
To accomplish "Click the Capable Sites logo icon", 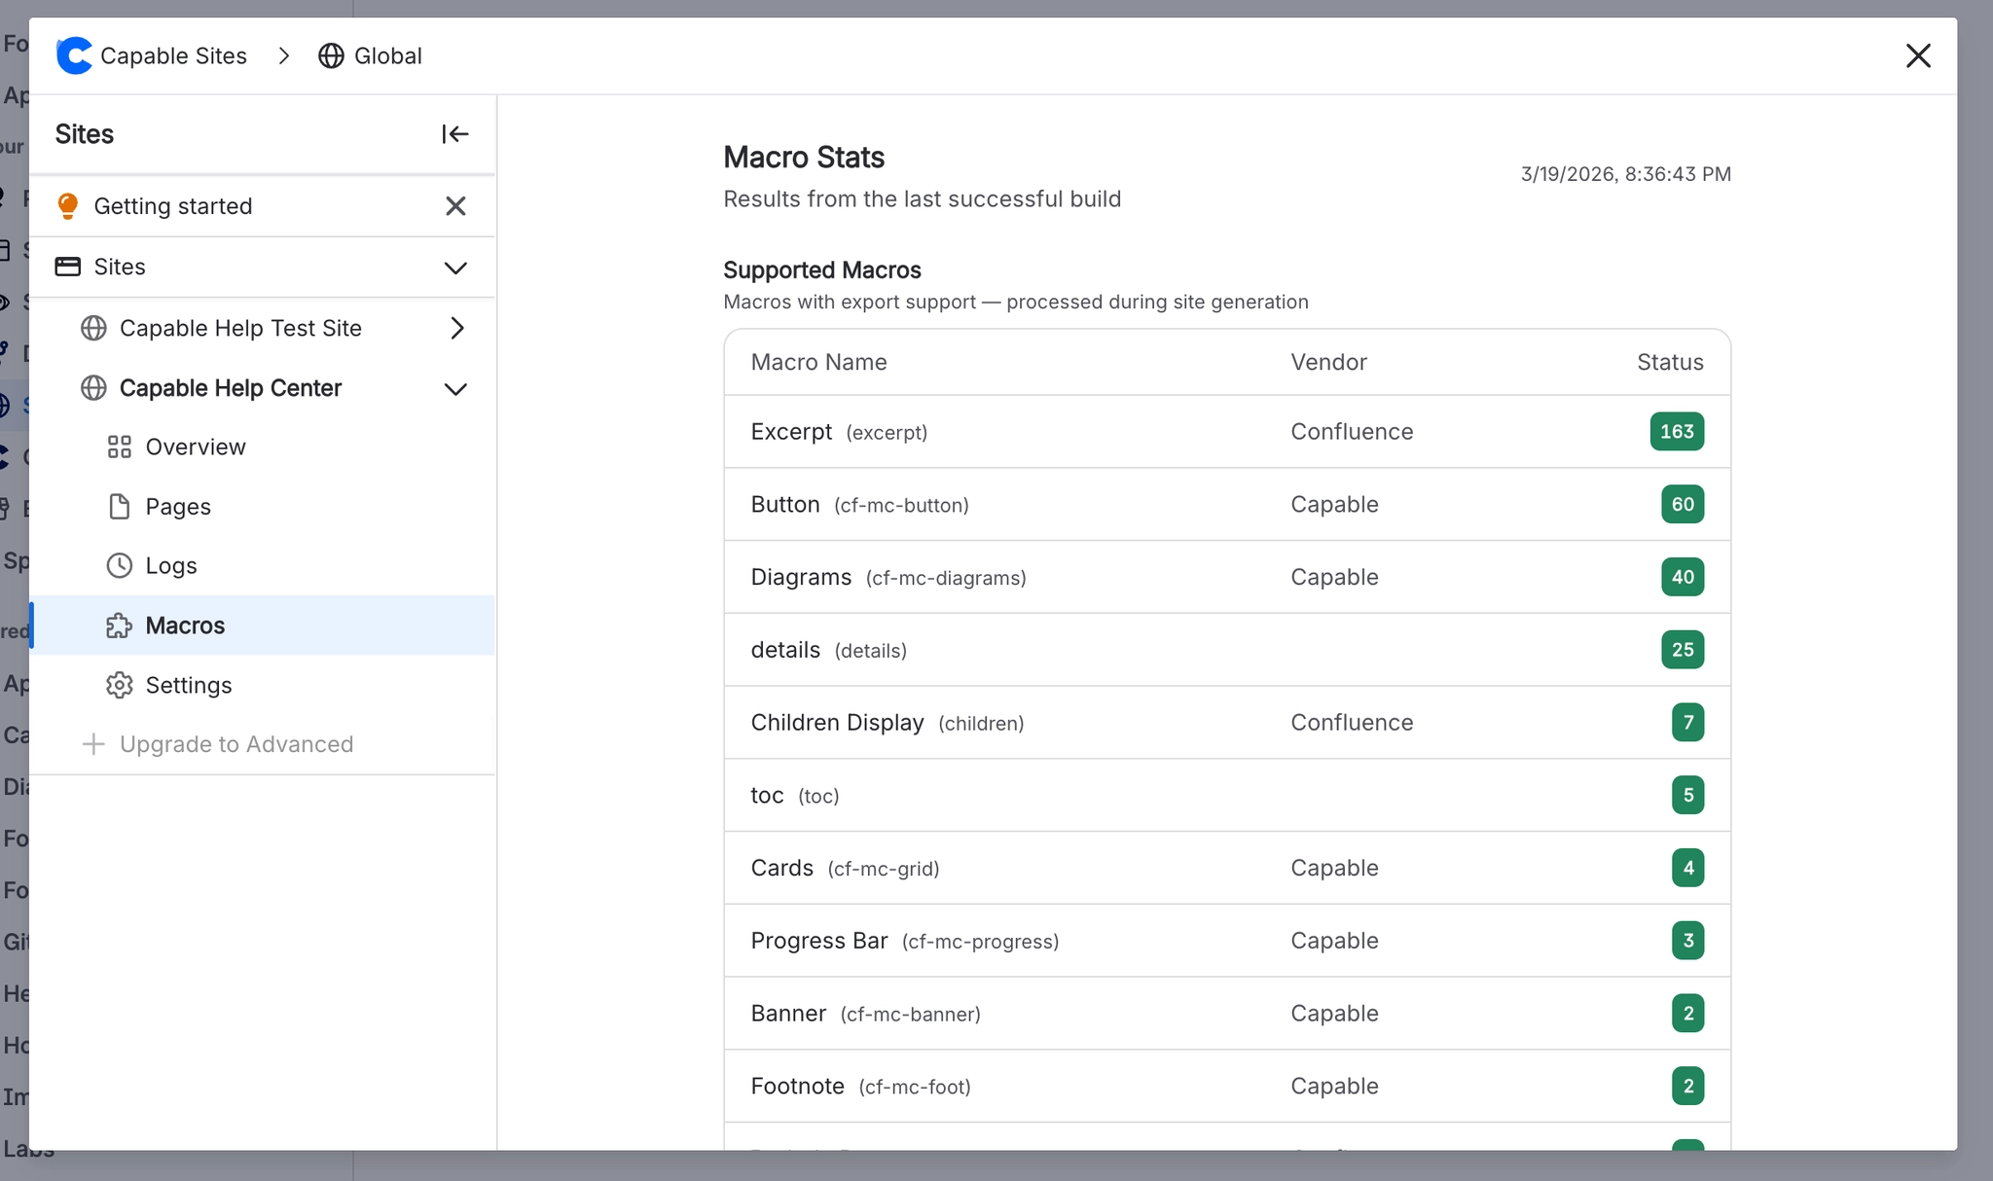I will pos(74,55).
